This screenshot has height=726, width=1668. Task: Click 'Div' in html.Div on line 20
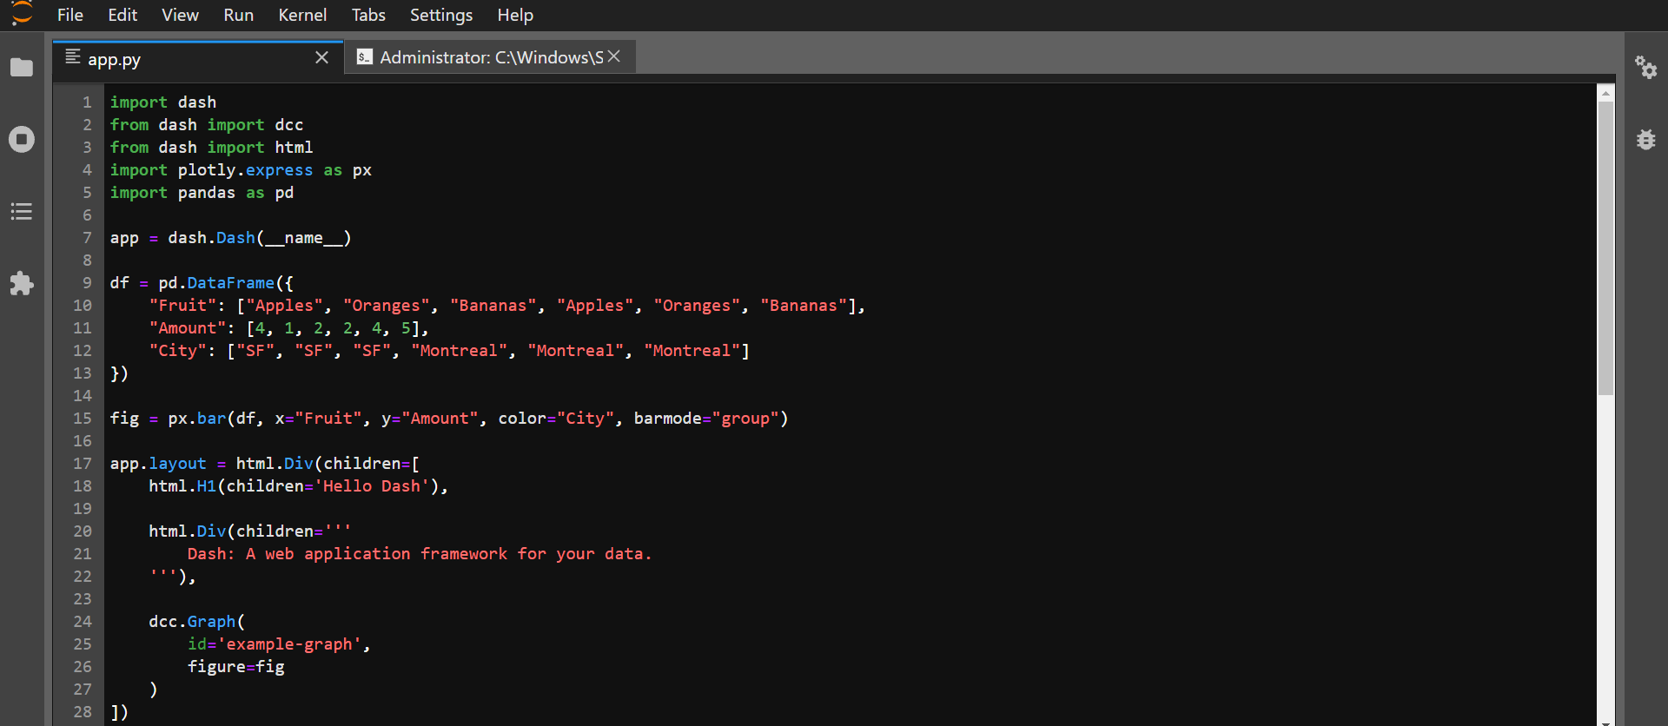[212, 531]
